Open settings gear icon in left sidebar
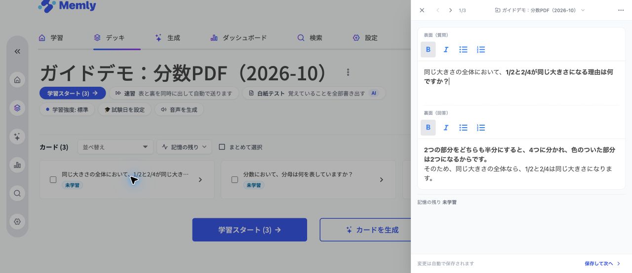Viewport: 632px width, 273px height. tap(17, 222)
